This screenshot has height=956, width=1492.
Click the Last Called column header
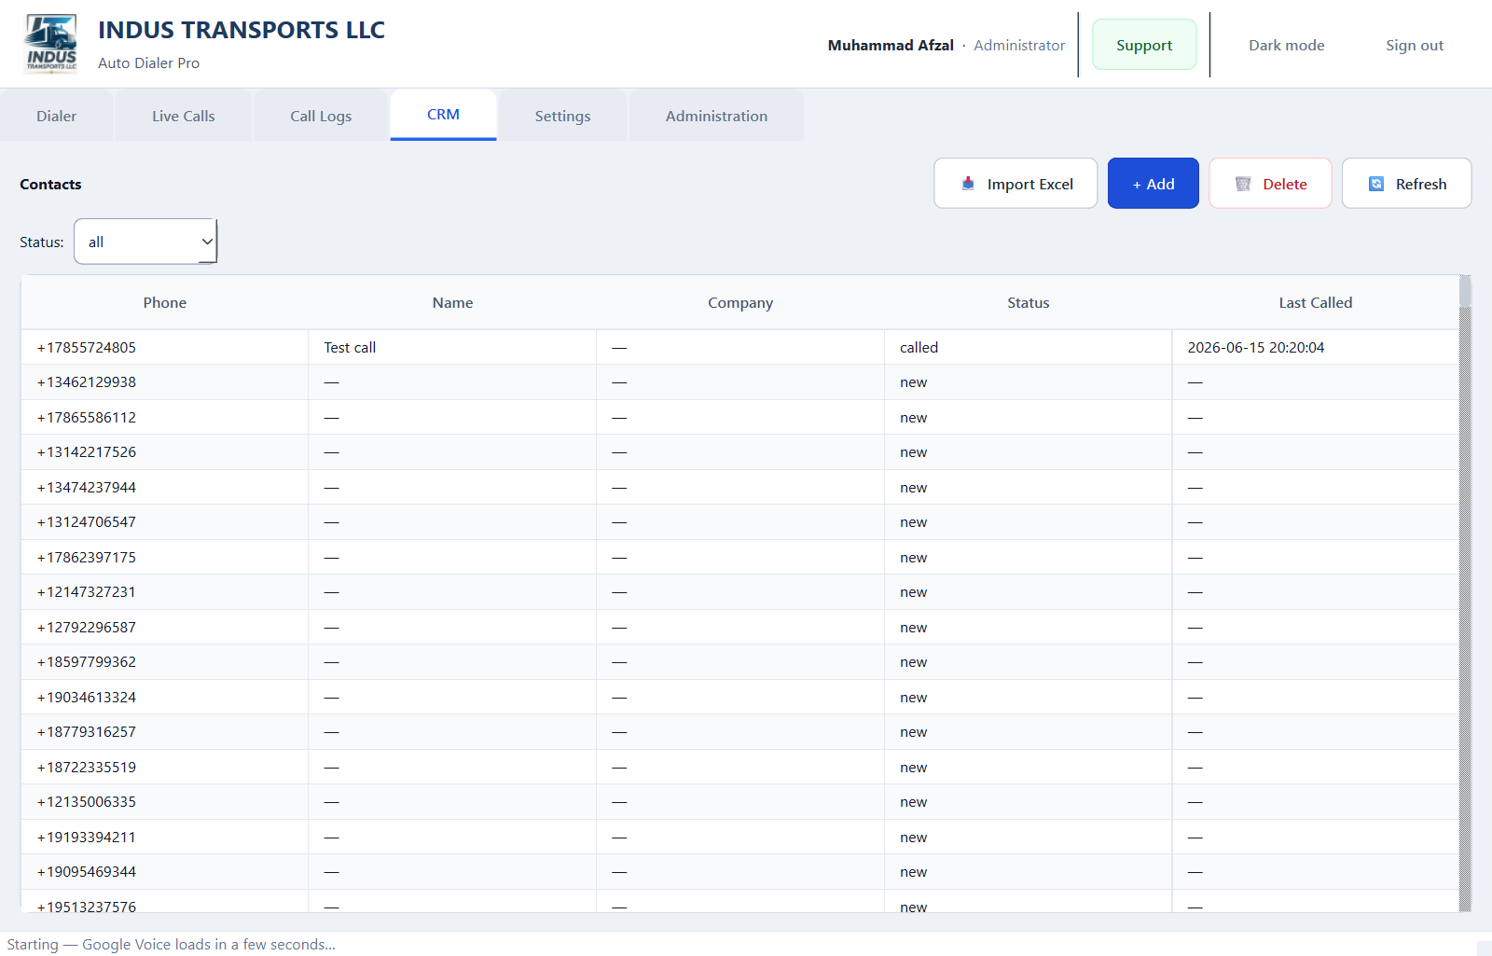pyautogui.click(x=1315, y=302)
